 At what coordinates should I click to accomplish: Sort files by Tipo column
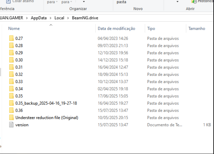click(151, 28)
